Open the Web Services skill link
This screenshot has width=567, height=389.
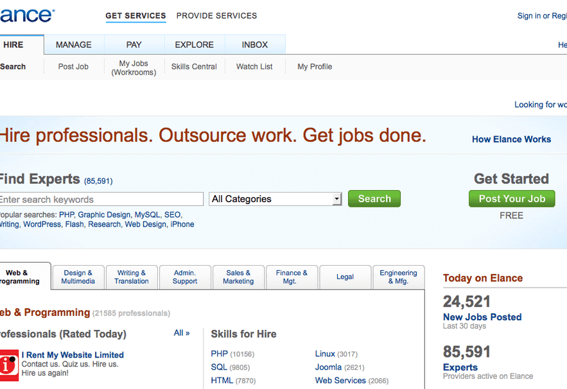340,380
